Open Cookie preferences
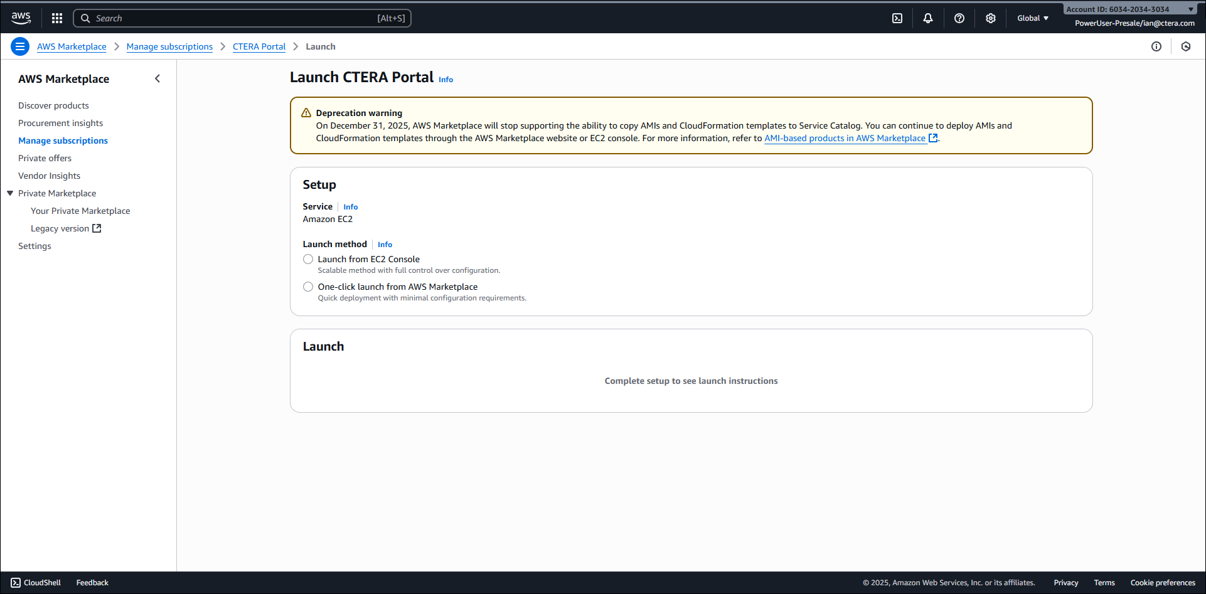 pyautogui.click(x=1163, y=583)
